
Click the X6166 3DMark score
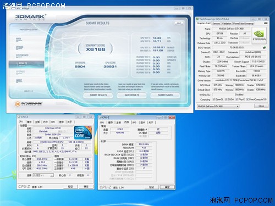coord(96,49)
